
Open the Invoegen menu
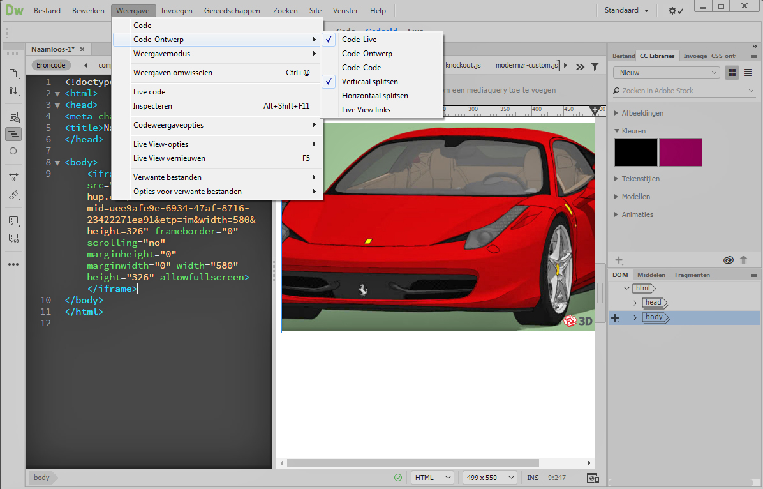[177, 11]
